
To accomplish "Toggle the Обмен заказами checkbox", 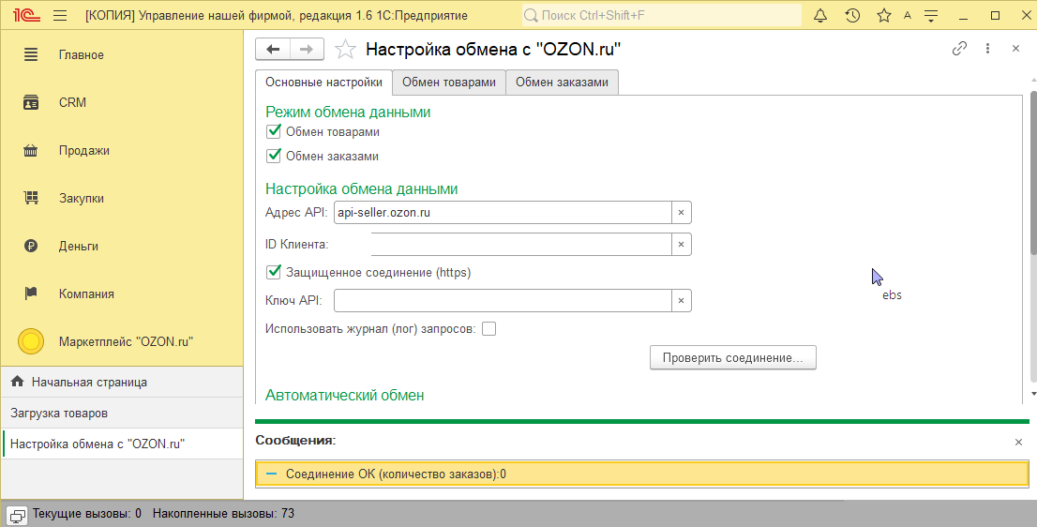I will tap(273, 156).
